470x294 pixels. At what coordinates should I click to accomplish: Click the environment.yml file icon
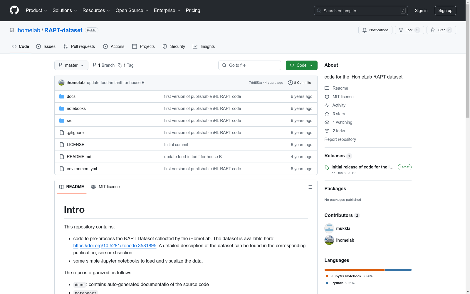tap(62, 169)
